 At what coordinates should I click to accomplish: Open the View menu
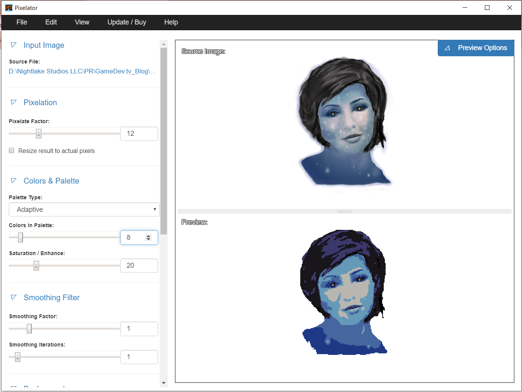82,22
